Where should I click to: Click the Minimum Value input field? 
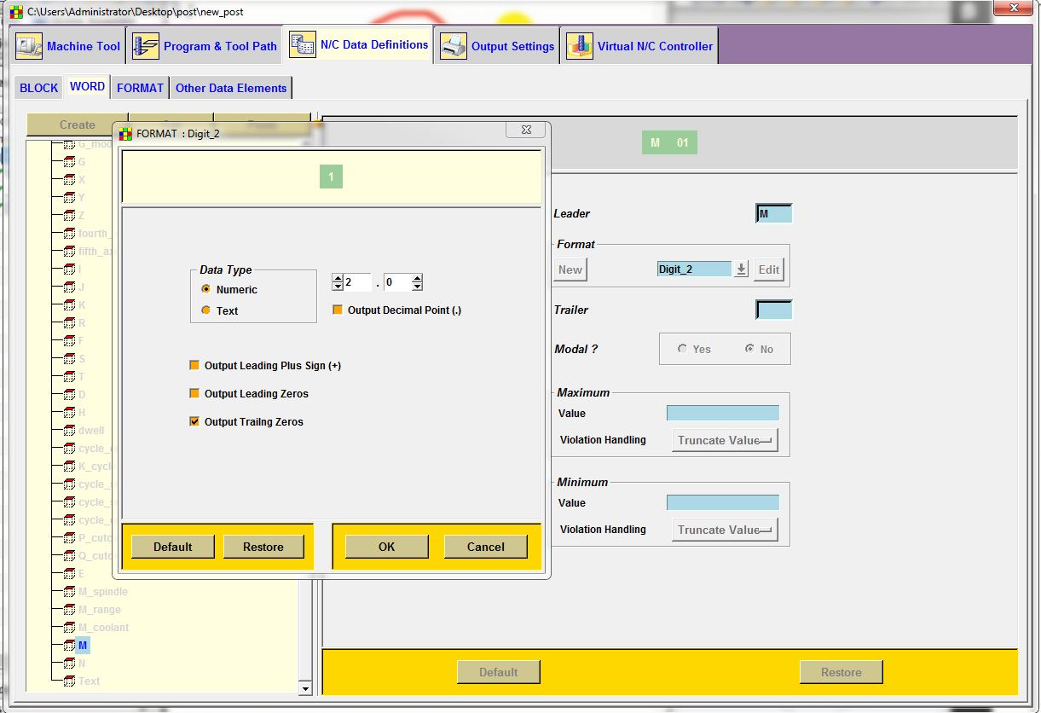pyautogui.click(x=723, y=502)
